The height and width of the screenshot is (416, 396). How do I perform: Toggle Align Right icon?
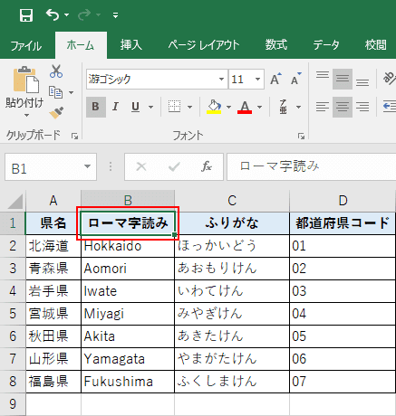(x=362, y=107)
